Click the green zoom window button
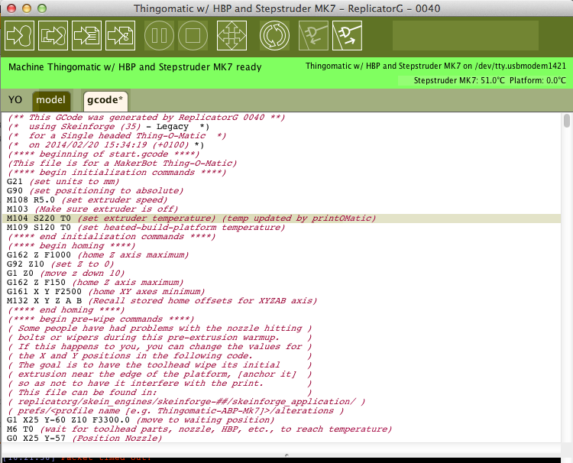This screenshot has height=463, width=573. [x=42, y=8]
